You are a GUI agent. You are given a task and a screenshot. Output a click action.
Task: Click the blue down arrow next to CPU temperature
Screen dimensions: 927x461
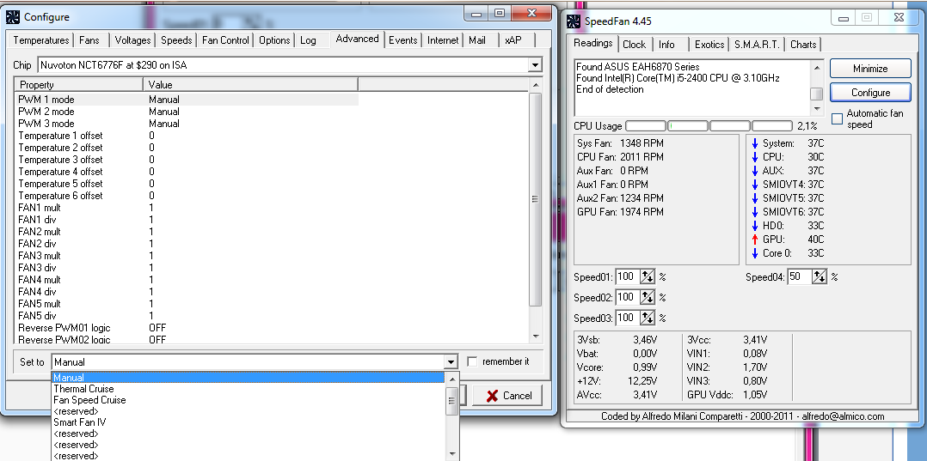coord(754,157)
